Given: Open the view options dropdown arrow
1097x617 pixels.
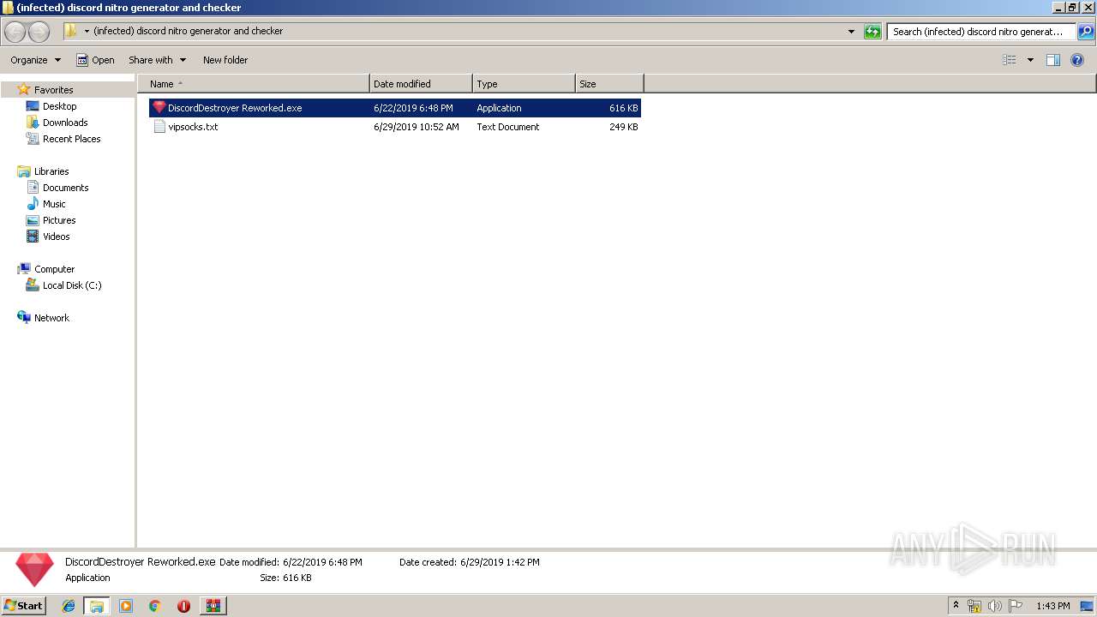Looking at the screenshot, I should click(x=1030, y=60).
